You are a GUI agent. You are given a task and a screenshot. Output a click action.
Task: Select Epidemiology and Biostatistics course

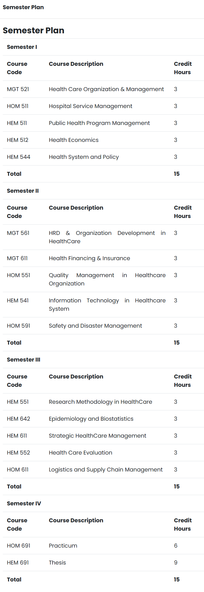point(91,419)
